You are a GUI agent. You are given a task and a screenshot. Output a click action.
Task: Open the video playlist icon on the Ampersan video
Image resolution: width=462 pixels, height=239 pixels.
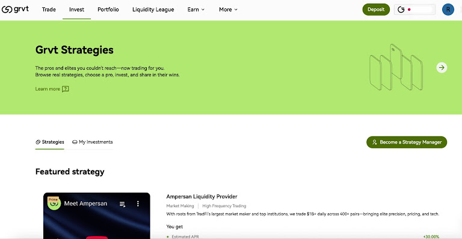123,204
